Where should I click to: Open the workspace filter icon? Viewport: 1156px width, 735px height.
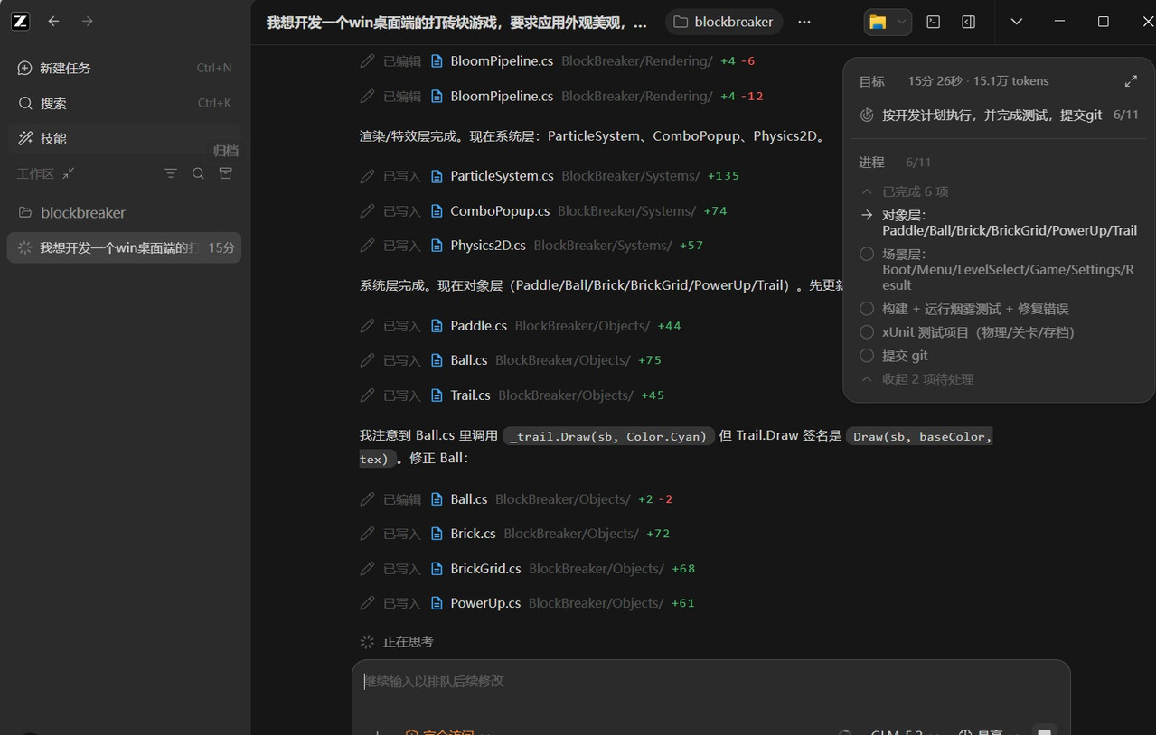point(171,173)
